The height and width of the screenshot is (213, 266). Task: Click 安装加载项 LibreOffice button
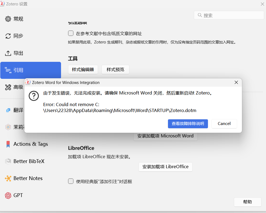[x=165, y=167]
